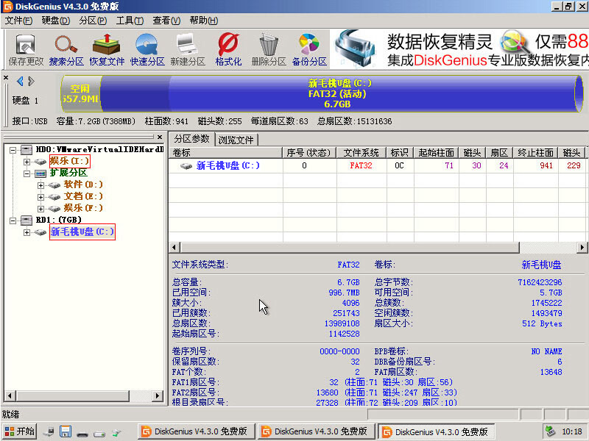Select the 格式化 format tool
The image size is (589, 441).
coord(228,49)
